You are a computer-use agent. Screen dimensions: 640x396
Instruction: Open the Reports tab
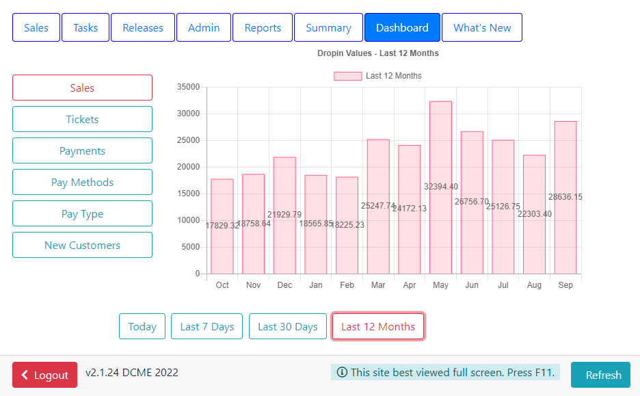pos(263,27)
